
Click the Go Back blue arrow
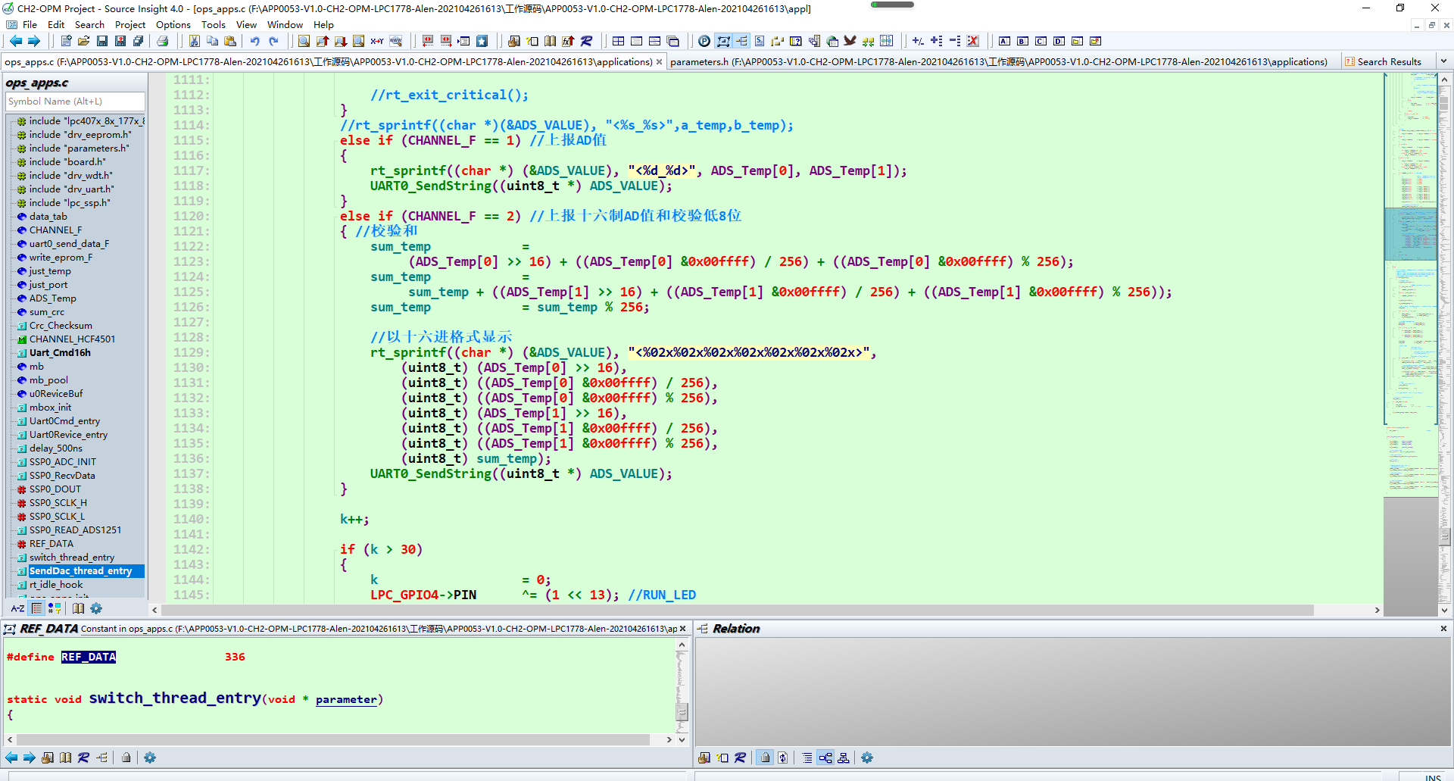point(15,41)
